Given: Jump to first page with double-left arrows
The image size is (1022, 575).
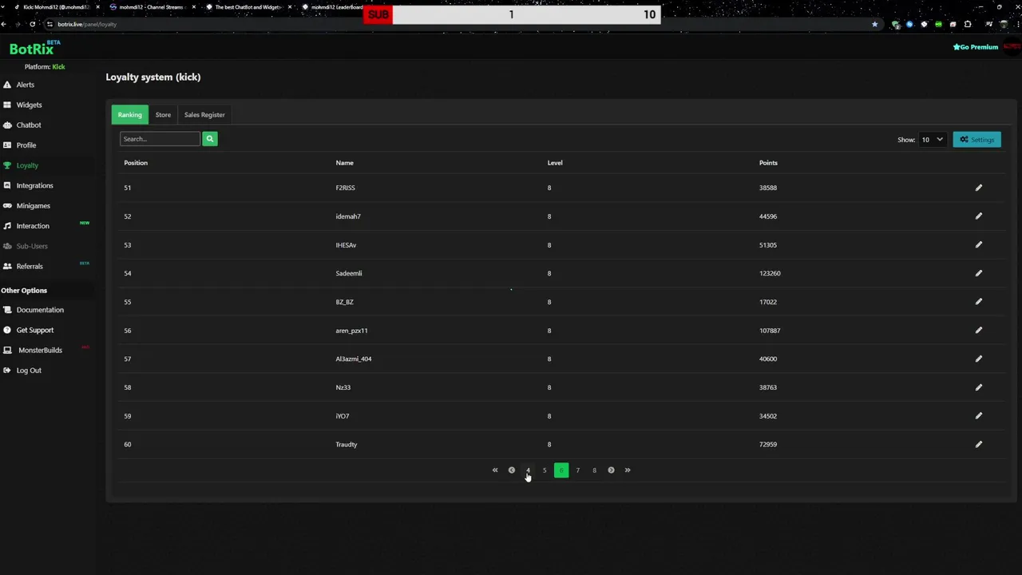Looking at the screenshot, I should point(495,470).
